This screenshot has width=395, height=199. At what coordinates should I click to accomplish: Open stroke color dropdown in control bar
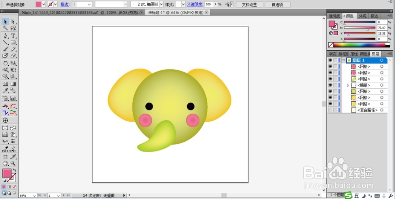coord(55,4)
